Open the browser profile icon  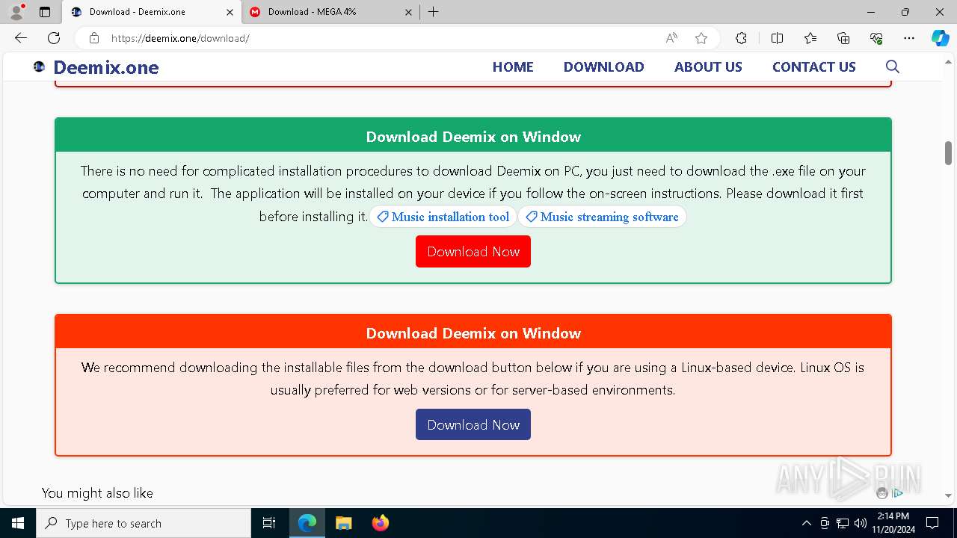[16, 12]
